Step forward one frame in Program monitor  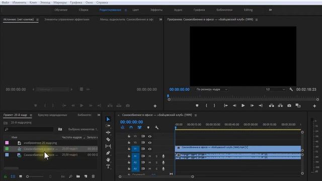pyautogui.click(x=252, y=106)
